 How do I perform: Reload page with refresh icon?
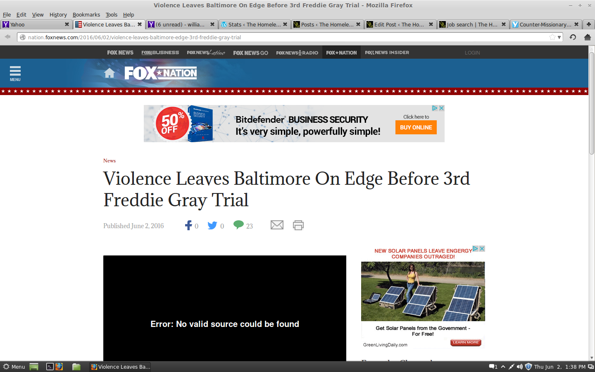point(573,37)
